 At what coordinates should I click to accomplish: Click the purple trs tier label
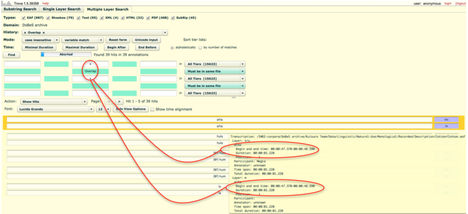click(x=446, y=119)
